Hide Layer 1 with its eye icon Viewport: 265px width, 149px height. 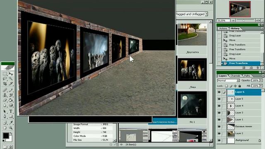219,120
